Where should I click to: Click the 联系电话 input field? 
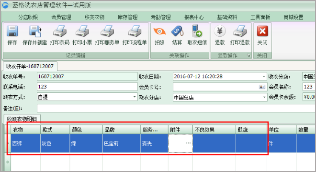click(87, 87)
